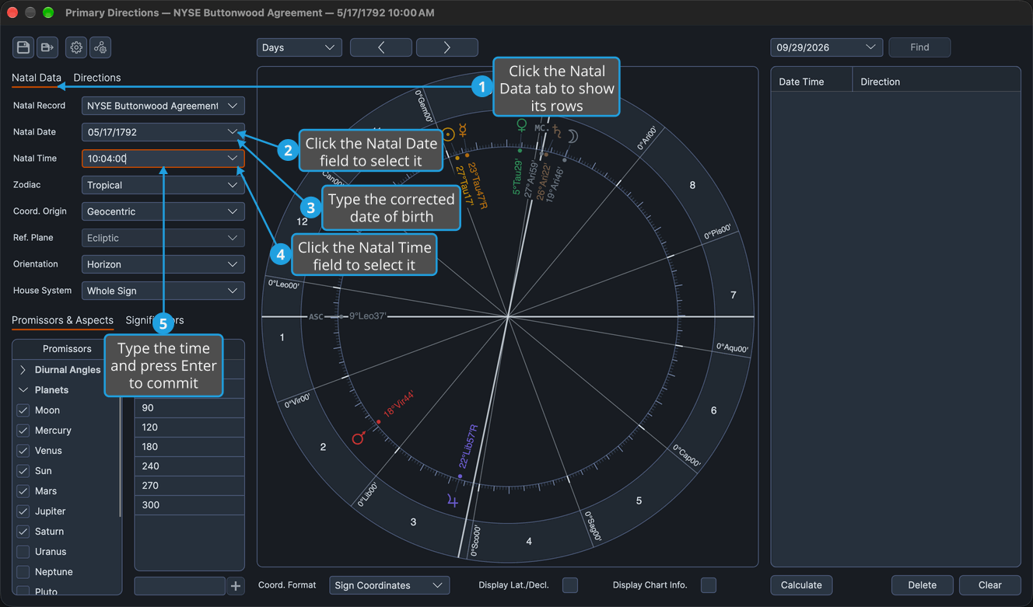Open the House System dropdown showing Whole Sign

pyautogui.click(x=163, y=291)
